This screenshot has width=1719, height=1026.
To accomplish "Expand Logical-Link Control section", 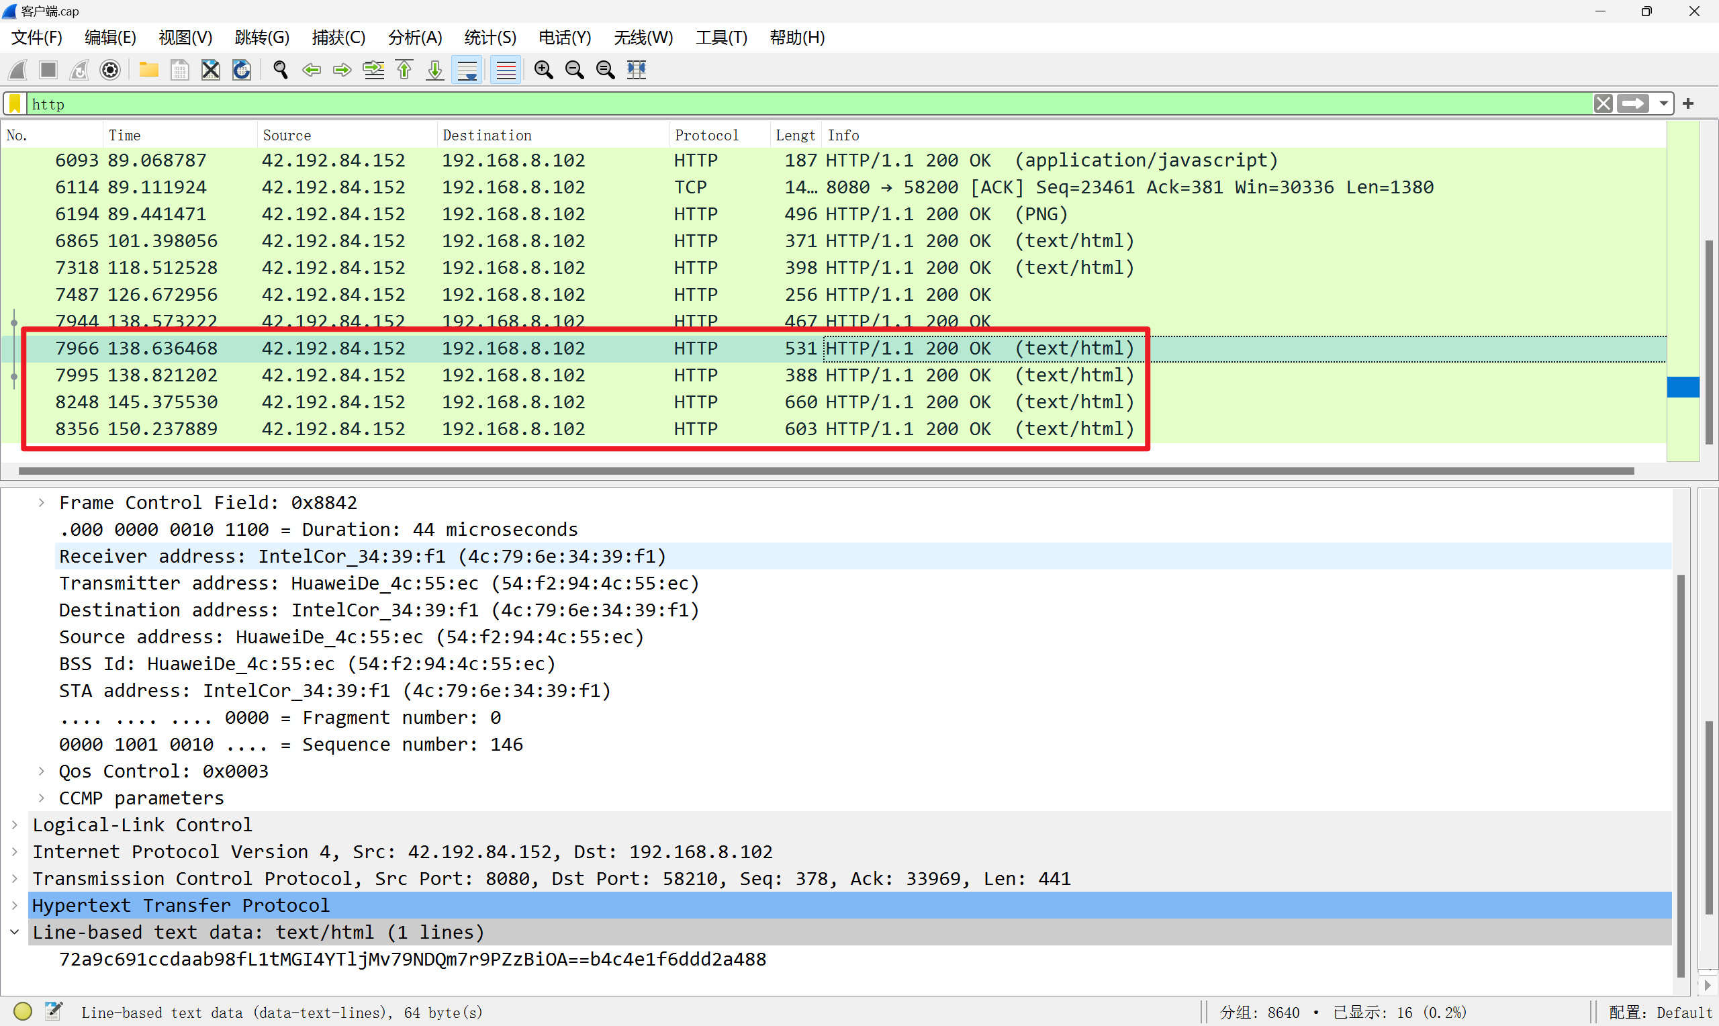I will [x=15, y=825].
